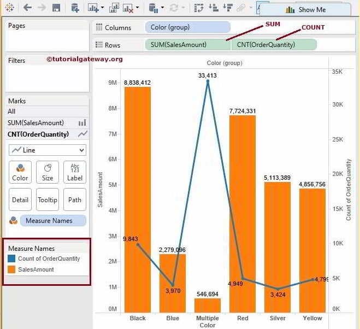
Task: Sort ascending using the toolbar icon
Action: [x=214, y=8]
